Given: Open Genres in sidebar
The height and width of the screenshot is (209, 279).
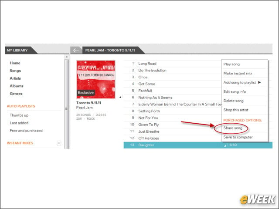Looking at the screenshot, I should (x=16, y=94).
